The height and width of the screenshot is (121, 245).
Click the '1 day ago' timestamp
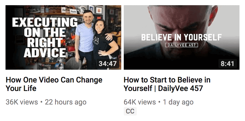178,102
